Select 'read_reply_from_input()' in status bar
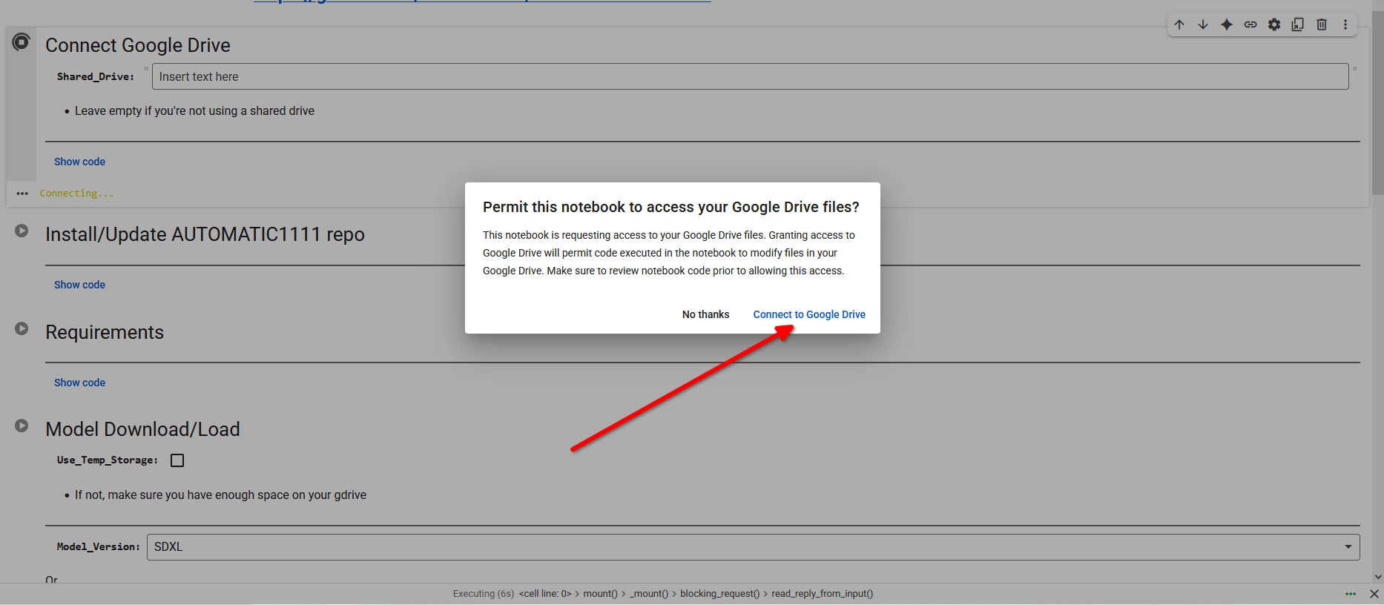The width and height of the screenshot is (1384, 605). click(822, 594)
